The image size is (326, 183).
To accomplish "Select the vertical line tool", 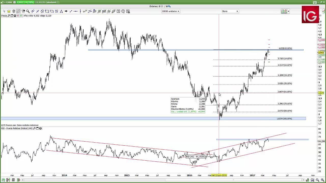I will (x=80, y=11).
